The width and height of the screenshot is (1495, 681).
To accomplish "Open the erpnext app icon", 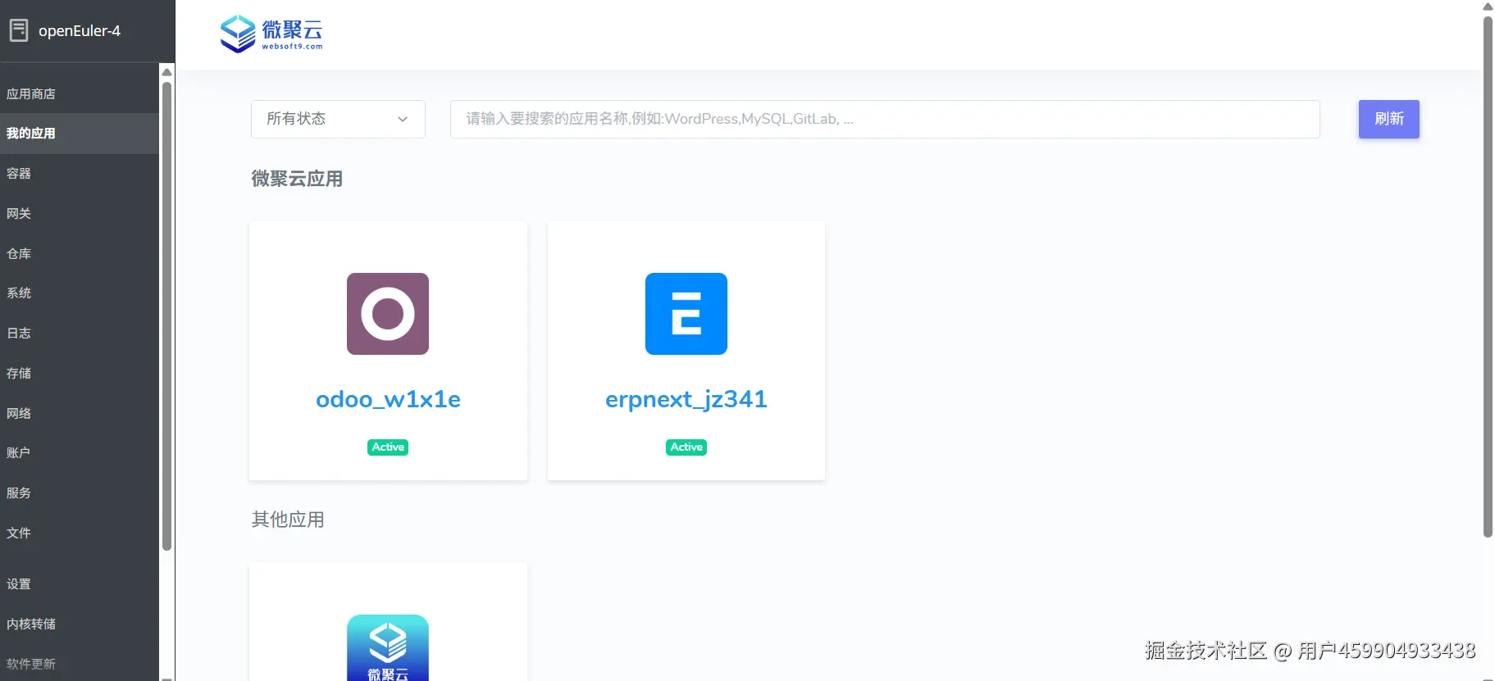I will click(x=686, y=314).
